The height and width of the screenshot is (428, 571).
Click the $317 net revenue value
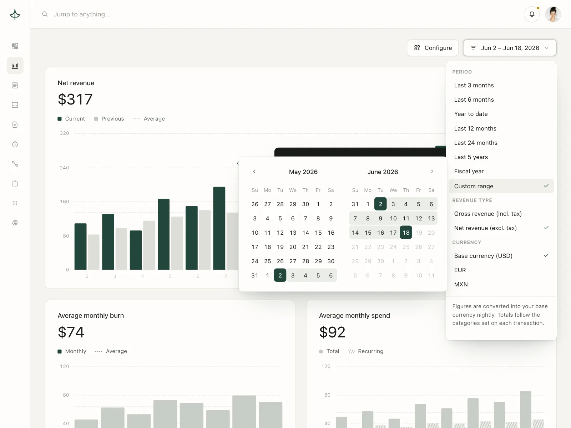click(75, 99)
